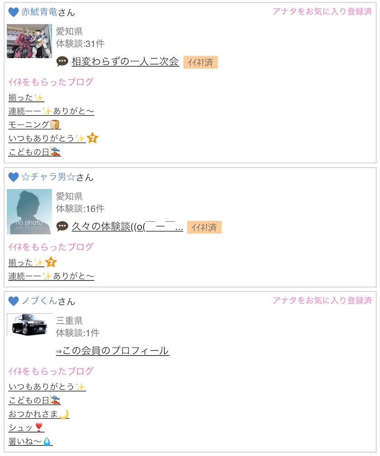Click the orange star after 揃った in ☆チャラ男☆ card
Image resolution: width=380 pixels, height=456 pixels.
51,262
